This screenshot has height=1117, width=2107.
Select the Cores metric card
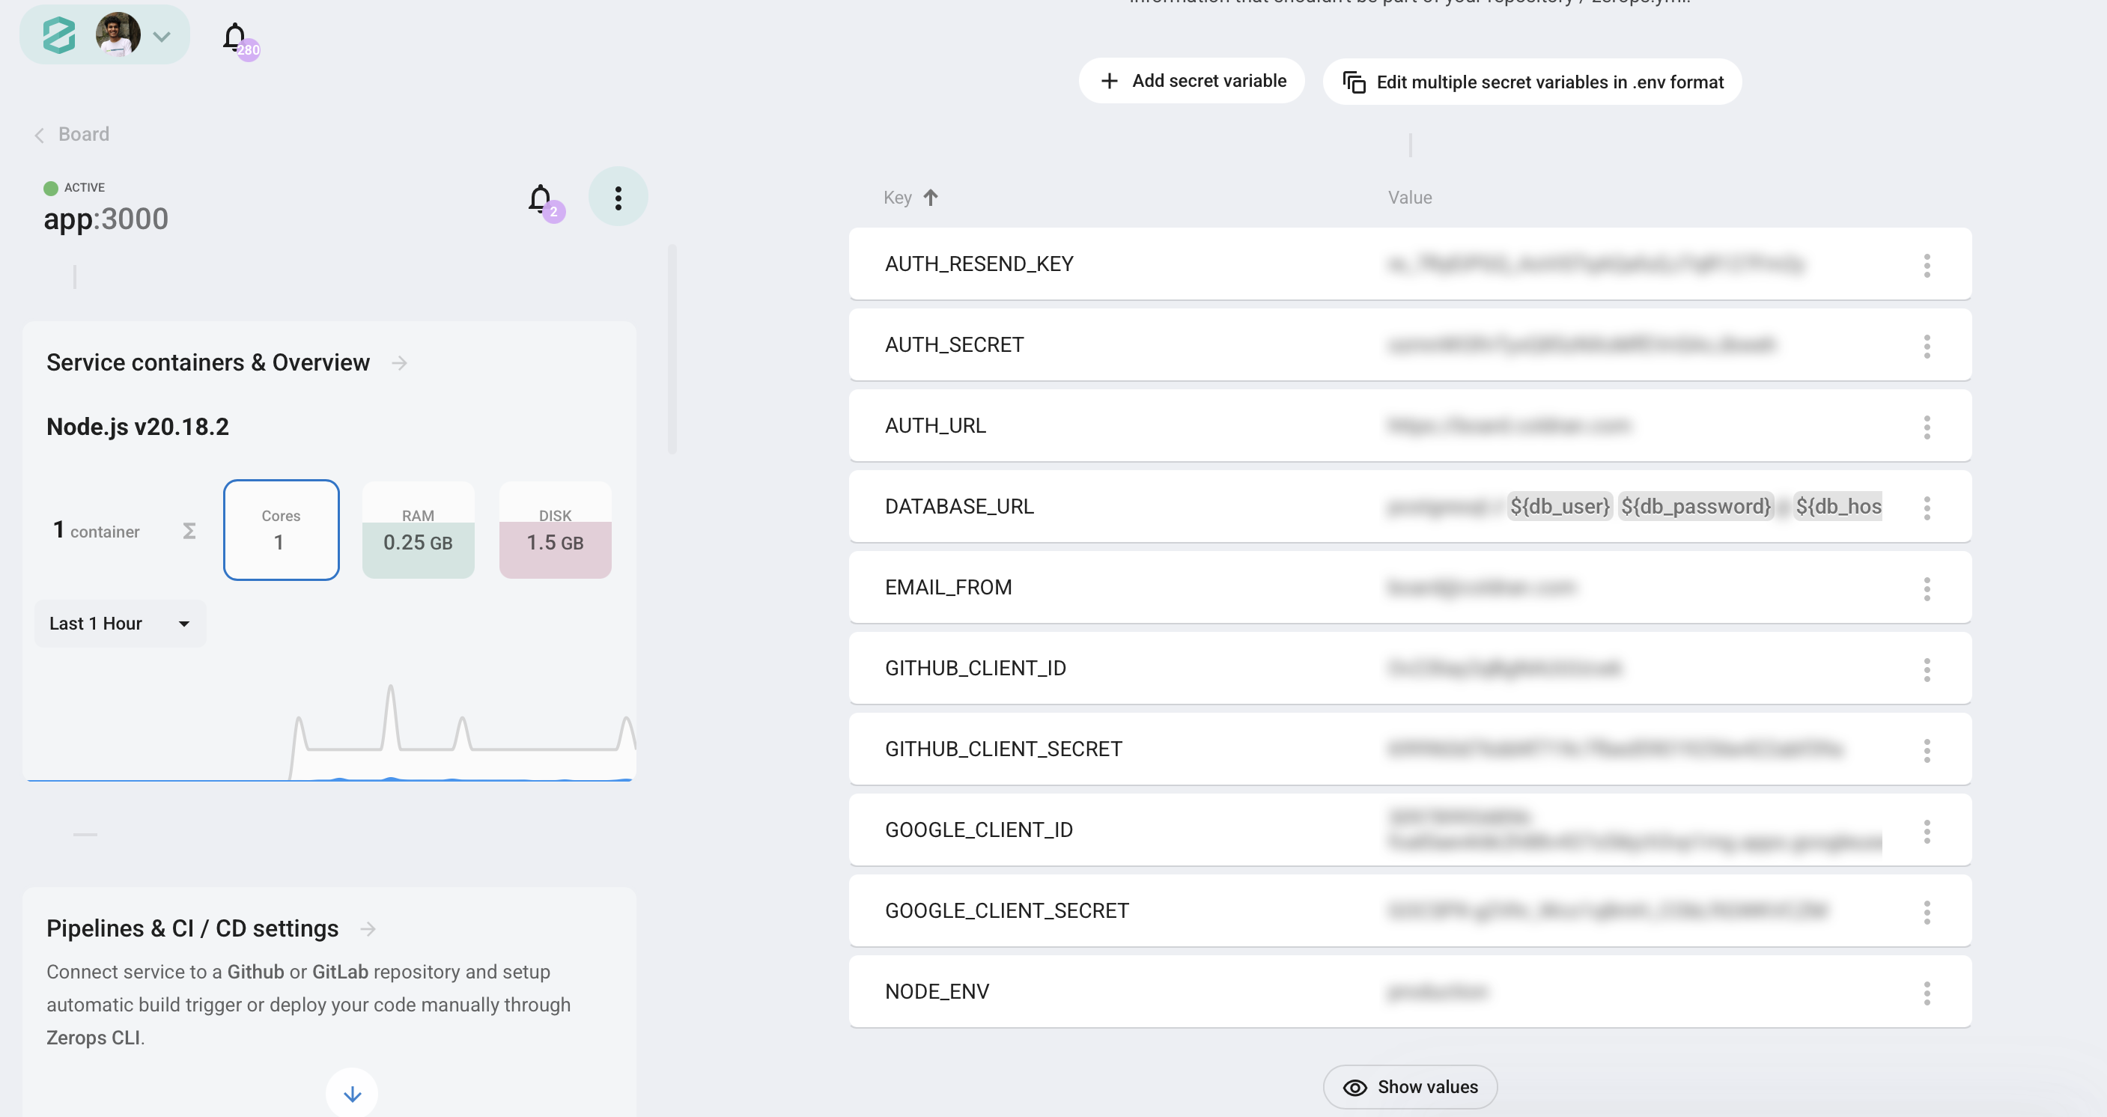coord(281,530)
